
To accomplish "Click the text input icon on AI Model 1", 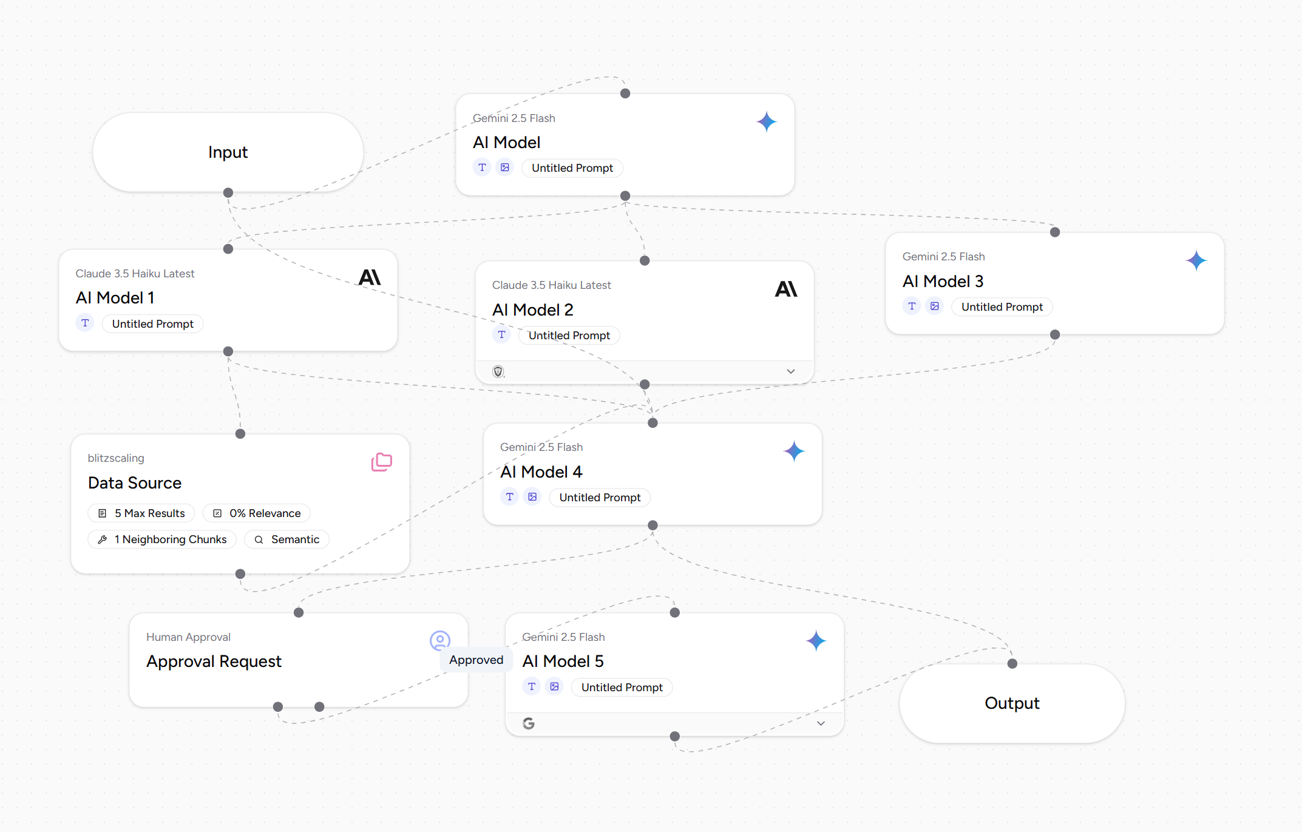I will tap(85, 323).
